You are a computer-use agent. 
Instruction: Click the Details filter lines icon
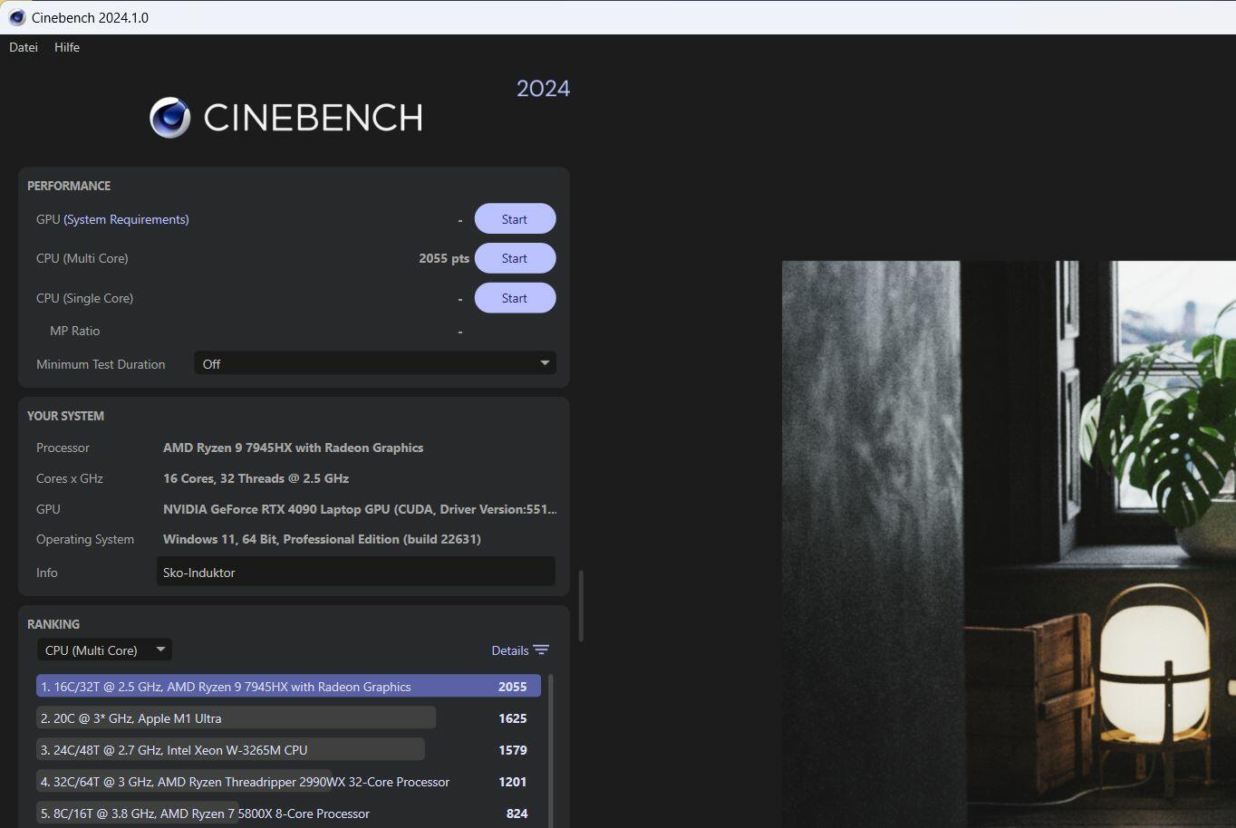541,650
